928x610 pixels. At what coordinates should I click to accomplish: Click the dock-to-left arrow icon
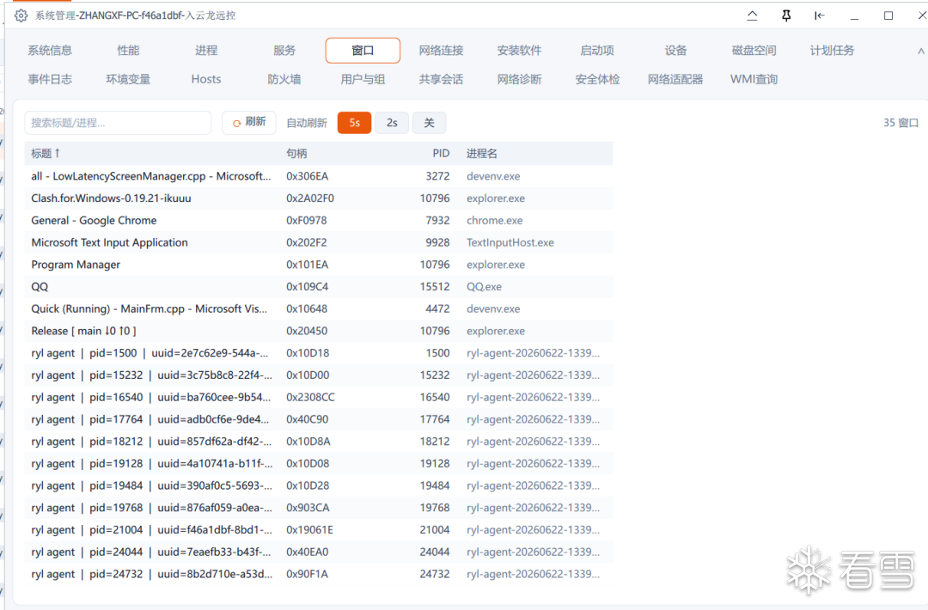pyautogui.click(x=820, y=15)
